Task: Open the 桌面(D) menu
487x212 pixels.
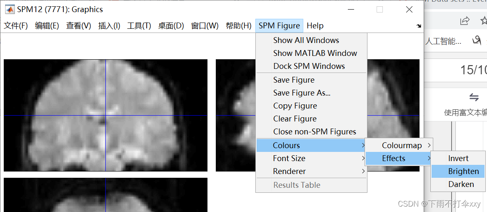Action: (171, 26)
